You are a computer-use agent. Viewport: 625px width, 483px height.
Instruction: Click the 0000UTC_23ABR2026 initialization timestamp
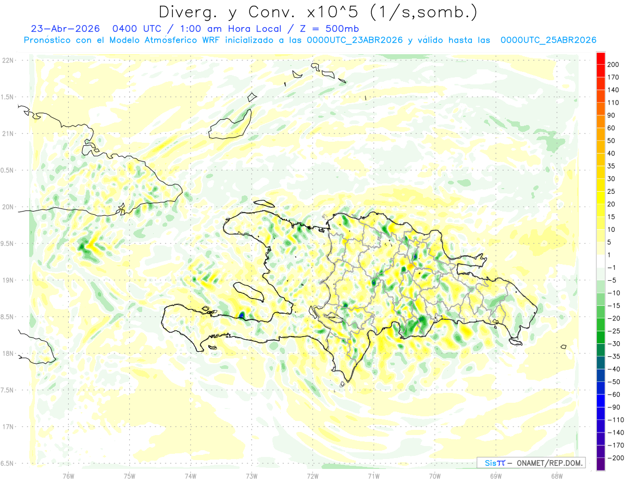[355, 40]
